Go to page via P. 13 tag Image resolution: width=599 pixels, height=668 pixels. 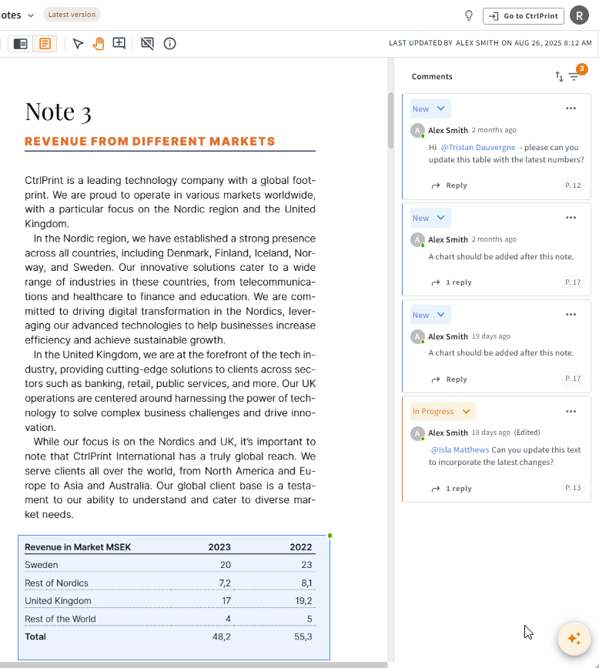(573, 488)
